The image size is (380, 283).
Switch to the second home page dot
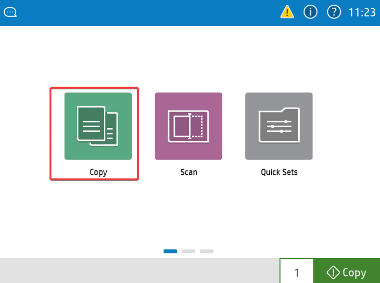(189, 251)
